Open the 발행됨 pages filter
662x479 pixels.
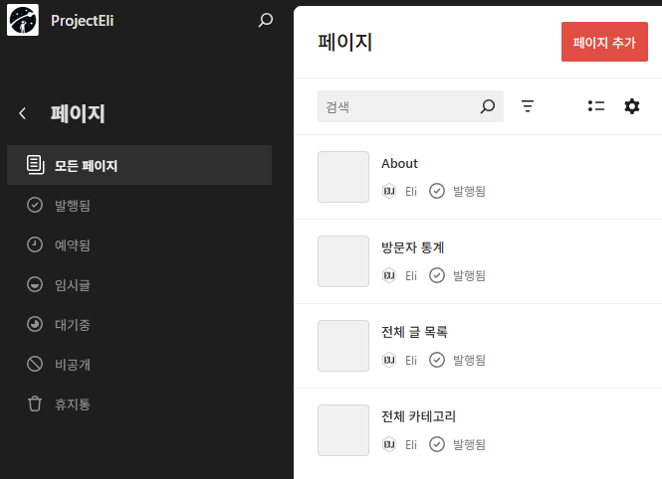[73, 205]
